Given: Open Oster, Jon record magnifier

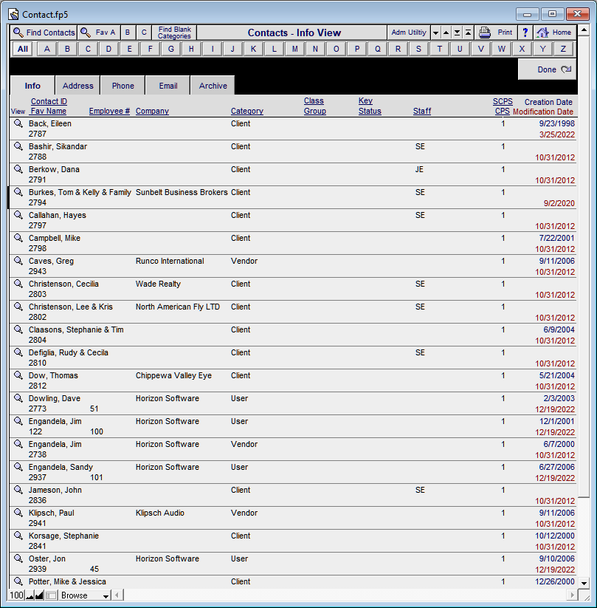Looking at the screenshot, I should [x=18, y=559].
